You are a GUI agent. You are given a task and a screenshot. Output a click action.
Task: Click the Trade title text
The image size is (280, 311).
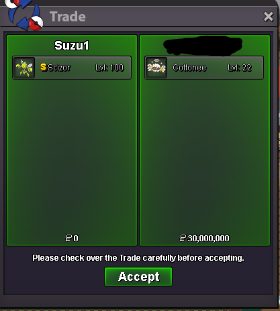[68, 17]
